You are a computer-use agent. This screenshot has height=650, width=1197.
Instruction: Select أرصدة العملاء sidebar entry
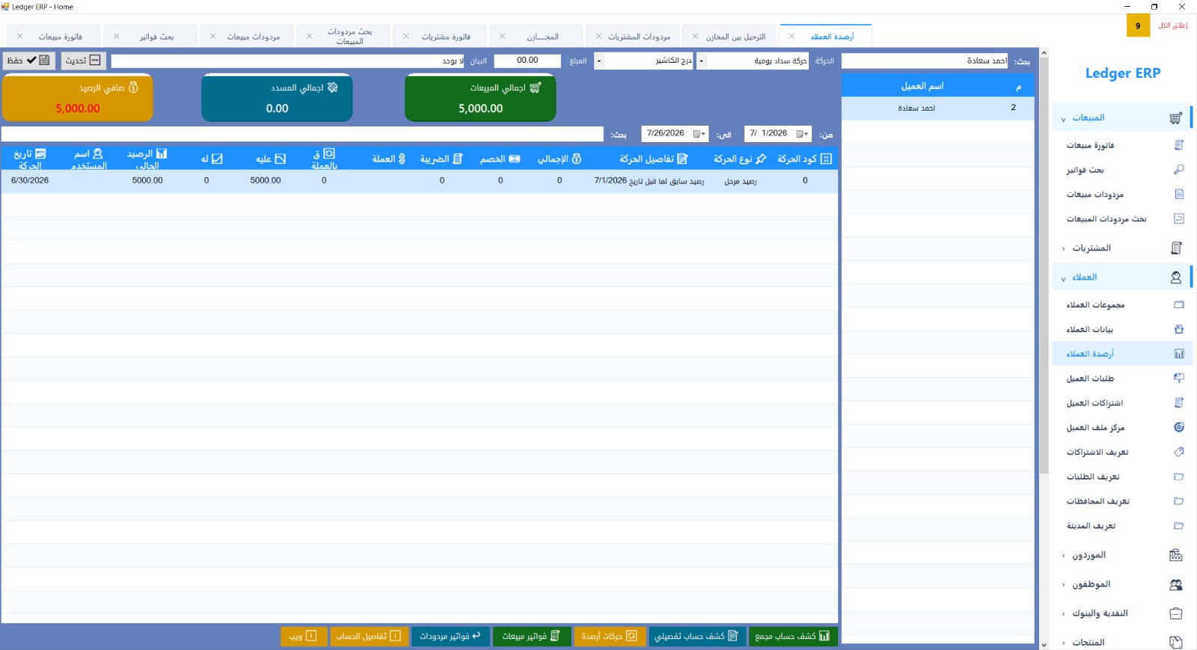click(1122, 354)
